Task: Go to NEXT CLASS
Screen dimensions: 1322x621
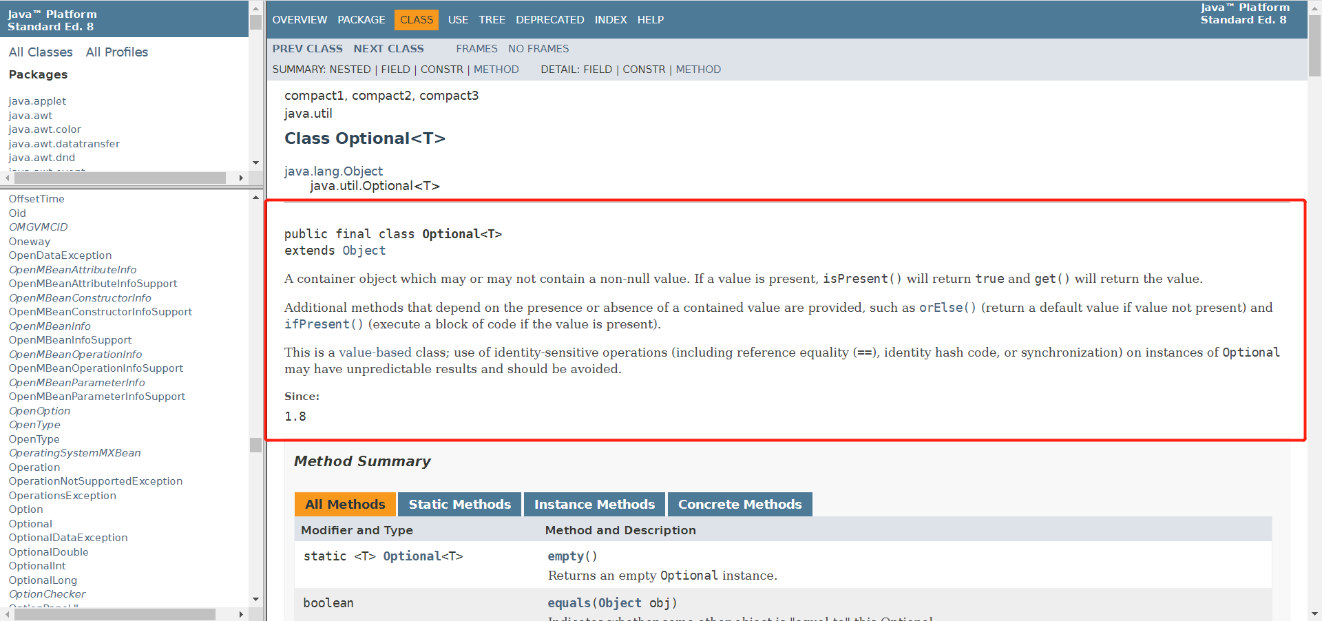Action: 389,49
